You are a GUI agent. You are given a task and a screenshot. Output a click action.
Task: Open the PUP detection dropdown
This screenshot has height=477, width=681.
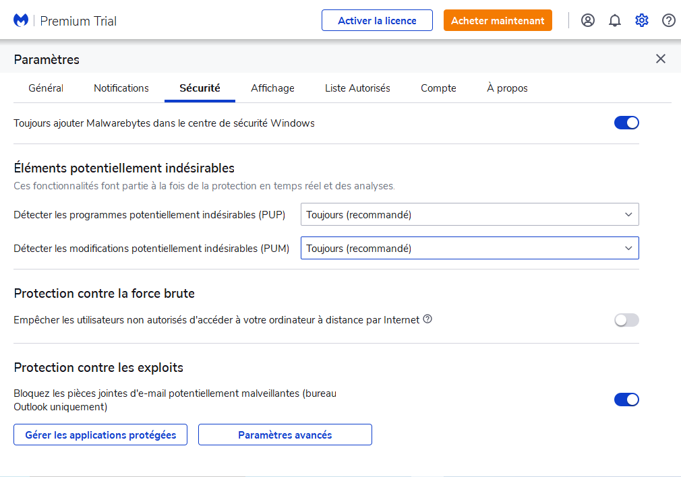[x=469, y=214]
